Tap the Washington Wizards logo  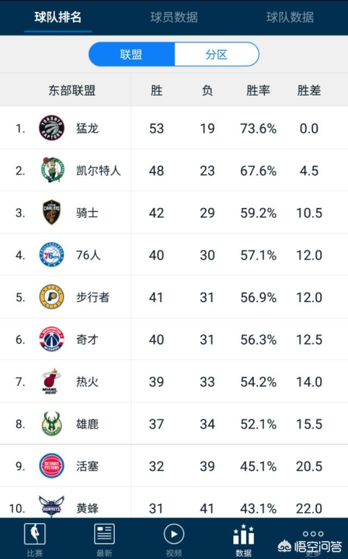(52, 339)
